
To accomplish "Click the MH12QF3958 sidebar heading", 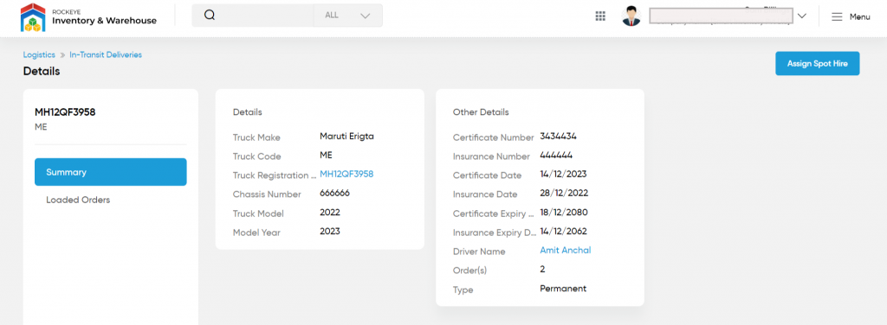I will click(65, 112).
